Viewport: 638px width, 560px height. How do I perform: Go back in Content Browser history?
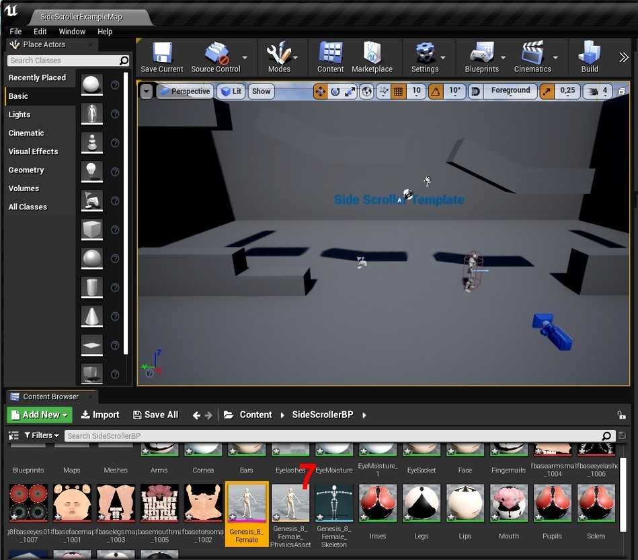[x=196, y=415]
